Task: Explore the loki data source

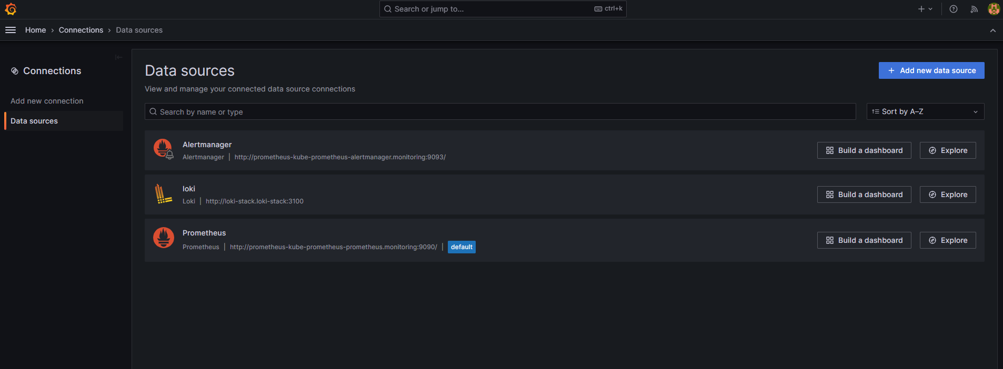Action: [x=948, y=194]
